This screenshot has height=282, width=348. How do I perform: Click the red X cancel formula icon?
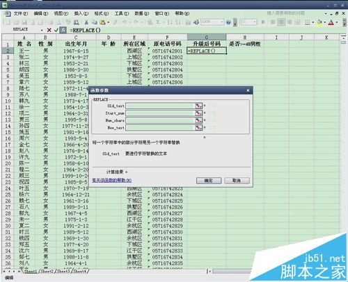(x=49, y=30)
